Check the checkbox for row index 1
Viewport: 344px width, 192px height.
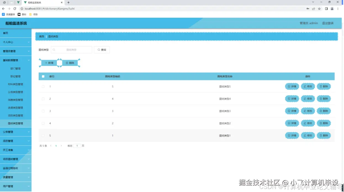pyautogui.click(x=43, y=86)
